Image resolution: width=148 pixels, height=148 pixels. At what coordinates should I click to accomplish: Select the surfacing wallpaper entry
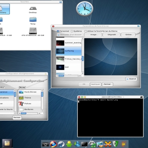click(68, 51)
